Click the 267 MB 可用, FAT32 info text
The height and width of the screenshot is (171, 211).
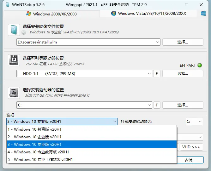coord(55,64)
